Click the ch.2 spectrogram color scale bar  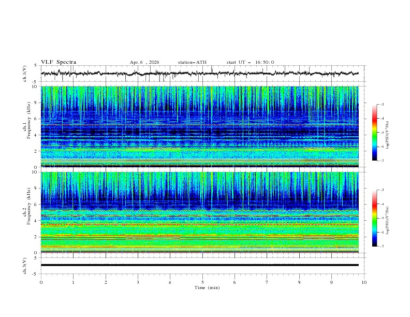point(374,218)
